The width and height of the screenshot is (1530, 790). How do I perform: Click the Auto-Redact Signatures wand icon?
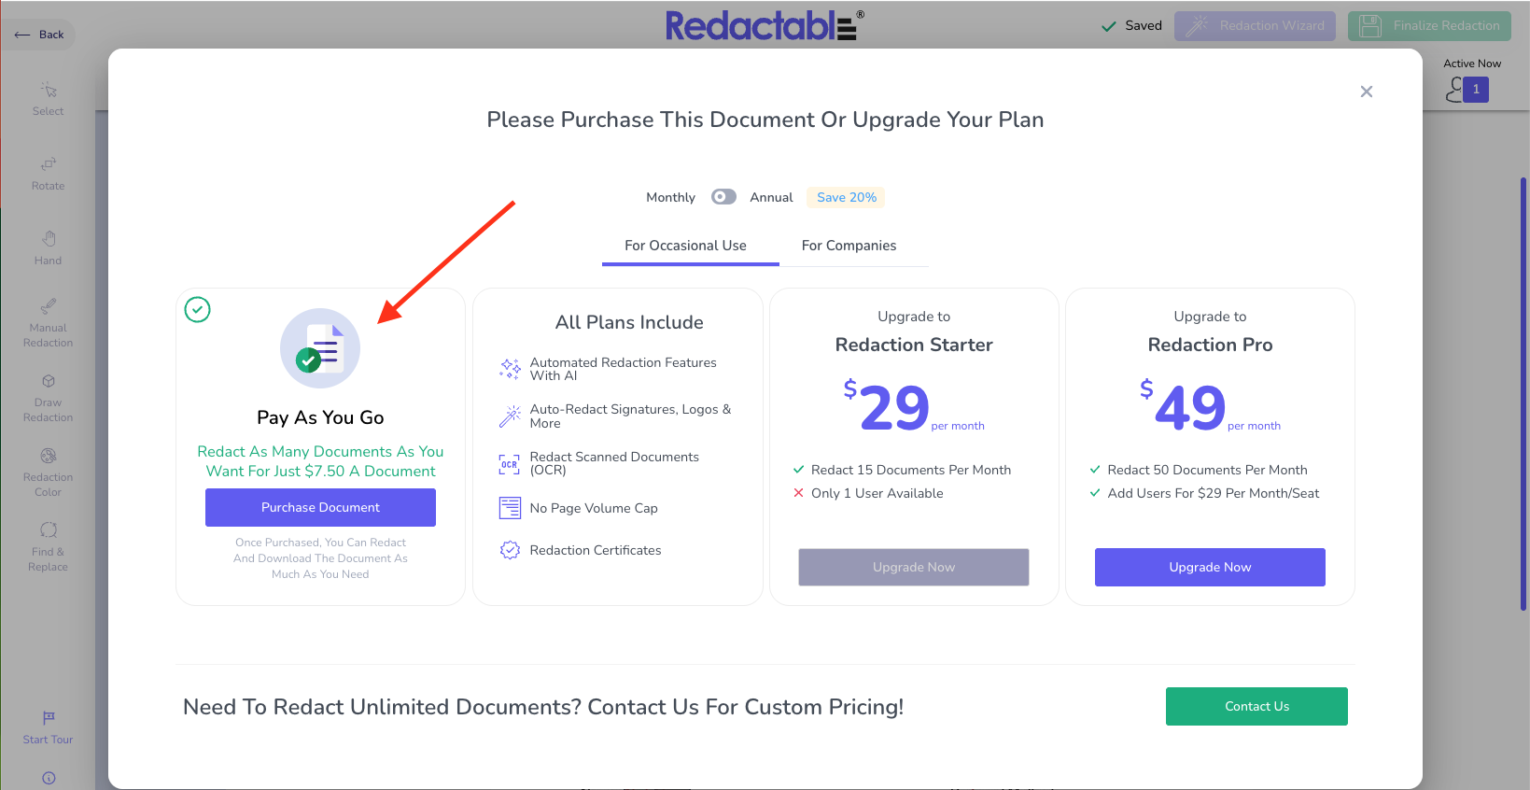pos(510,416)
